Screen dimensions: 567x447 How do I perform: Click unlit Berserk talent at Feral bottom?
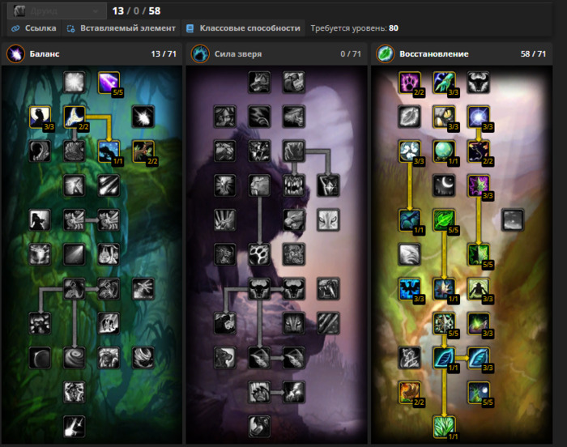[x=259, y=427]
